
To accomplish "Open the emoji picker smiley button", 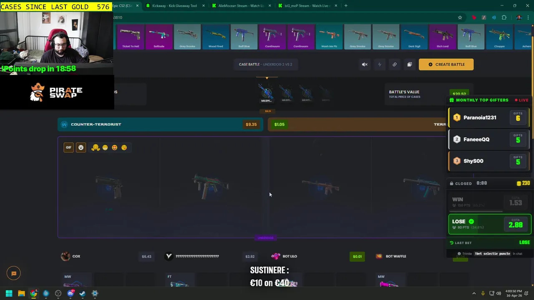I will tap(81, 147).
